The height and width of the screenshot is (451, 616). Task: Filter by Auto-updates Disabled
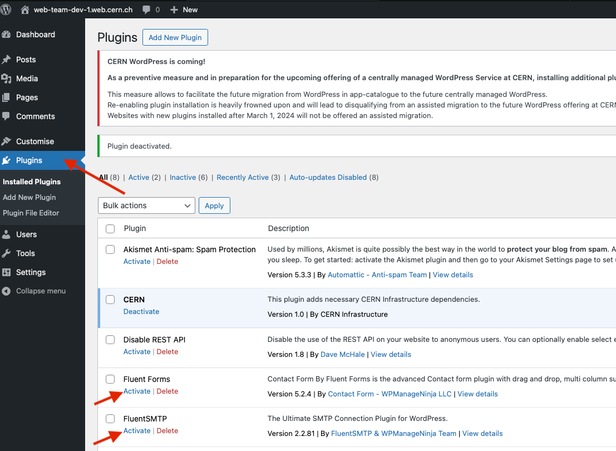[328, 177]
